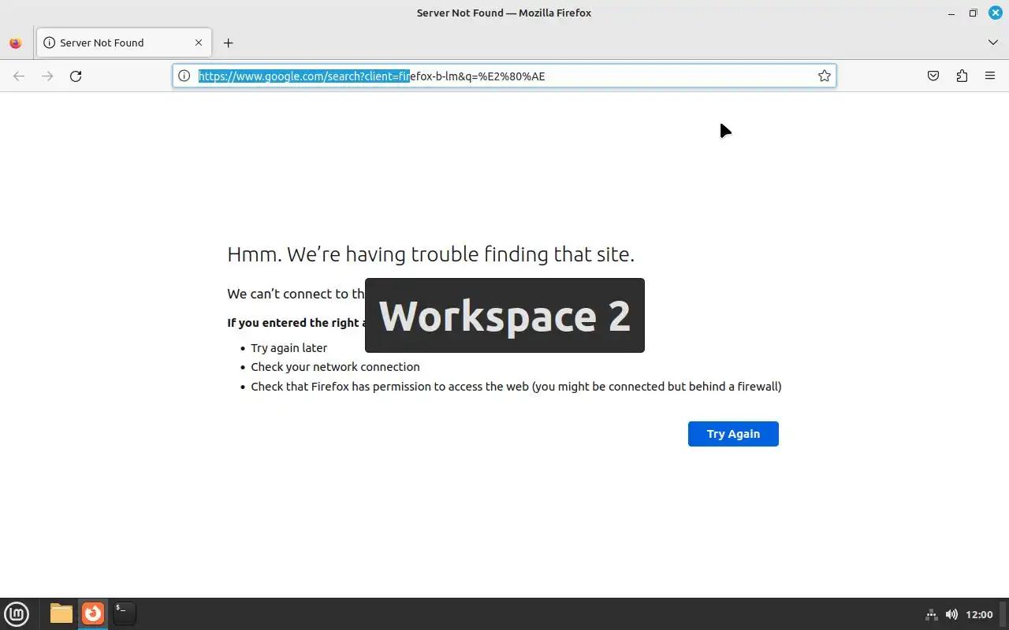
Task: Open the Linux Mint start menu
Action: (17, 613)
